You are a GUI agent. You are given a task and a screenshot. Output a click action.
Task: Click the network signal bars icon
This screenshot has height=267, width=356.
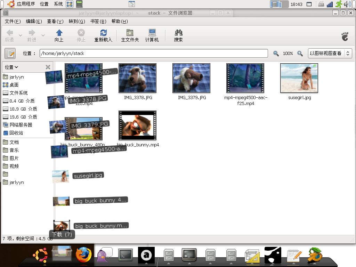click(x=330, y=4)
